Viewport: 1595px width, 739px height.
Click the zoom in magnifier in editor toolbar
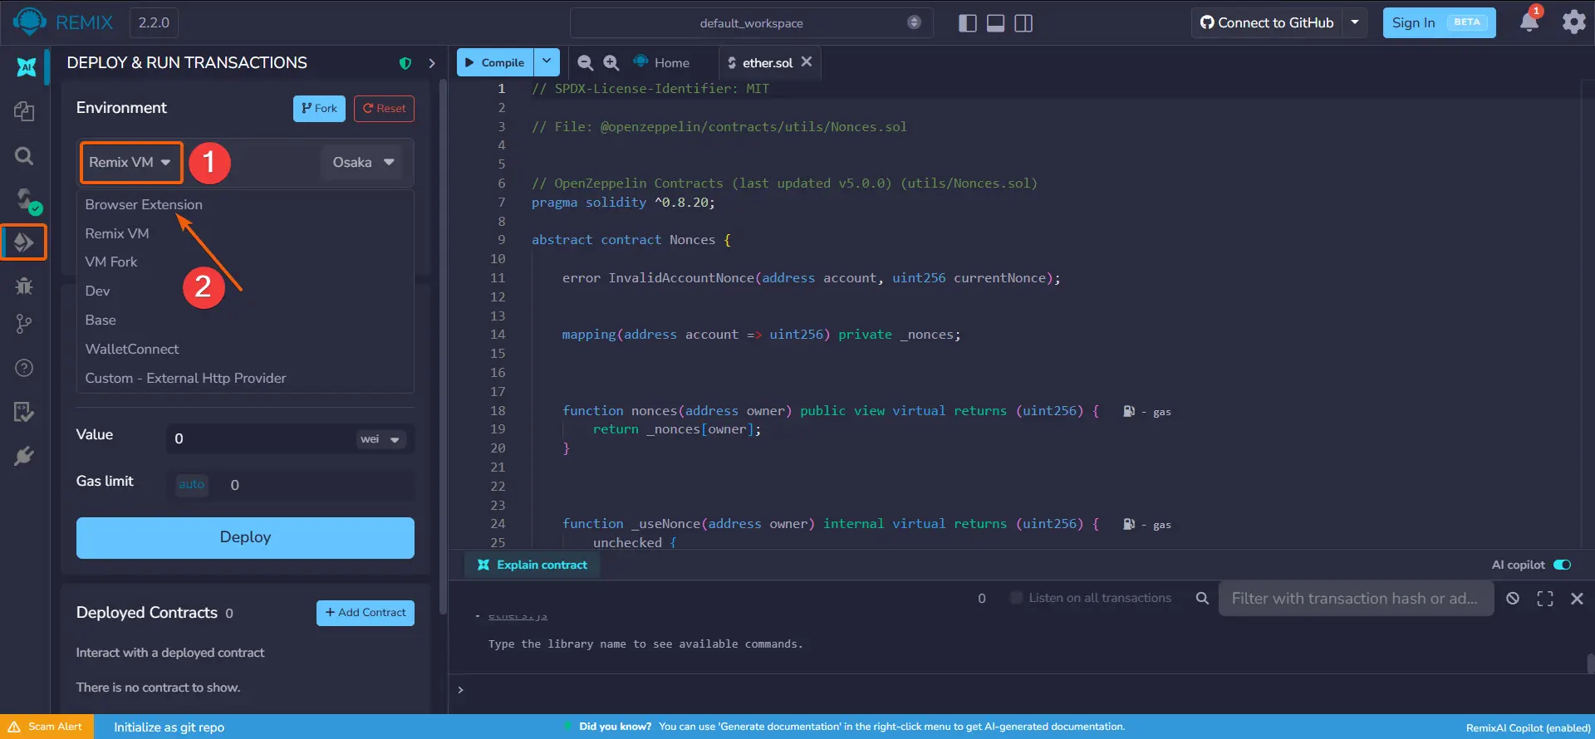611,62
